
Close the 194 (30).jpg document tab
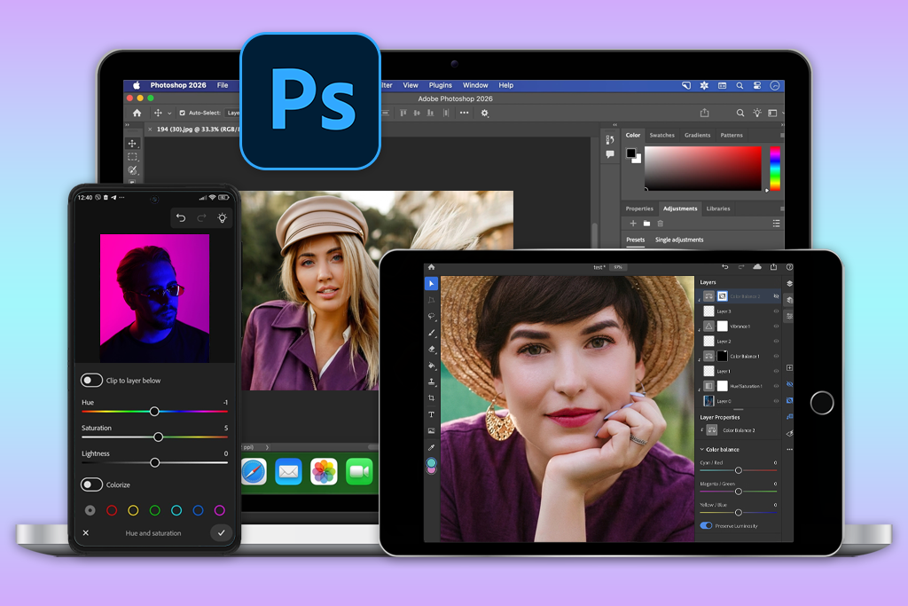pyautogui.click(x=150, y=130)
